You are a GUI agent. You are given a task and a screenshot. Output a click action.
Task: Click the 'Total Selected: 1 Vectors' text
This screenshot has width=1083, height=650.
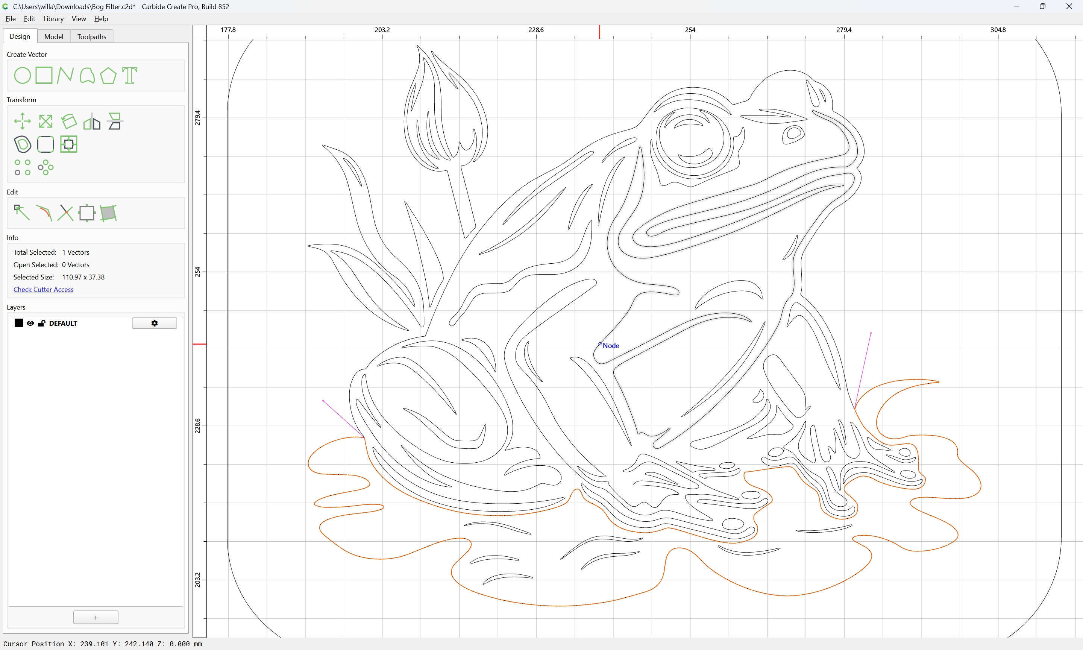pyautogui.click(x=51, y=252)
